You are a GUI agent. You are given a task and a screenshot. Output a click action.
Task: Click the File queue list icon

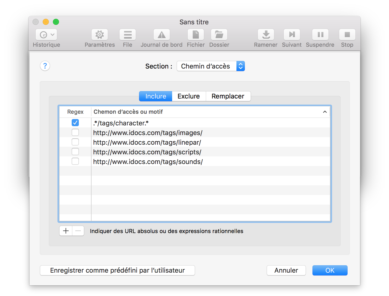[x=128, y=35]
